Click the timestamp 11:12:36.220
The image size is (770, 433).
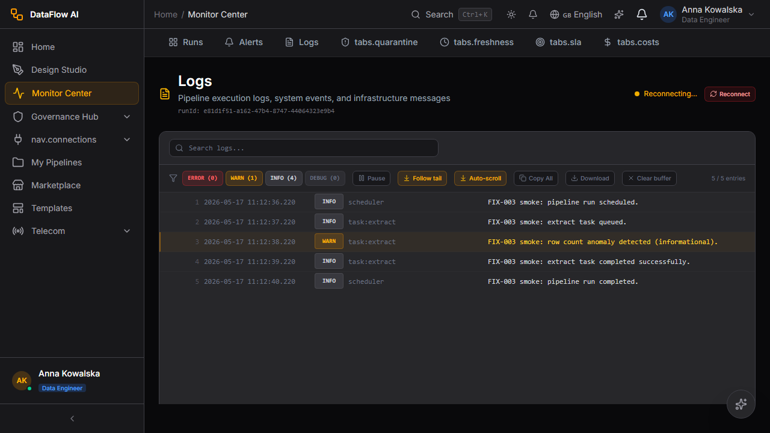250,202
